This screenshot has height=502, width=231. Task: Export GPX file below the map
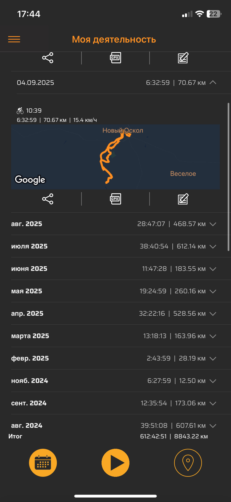116,199
